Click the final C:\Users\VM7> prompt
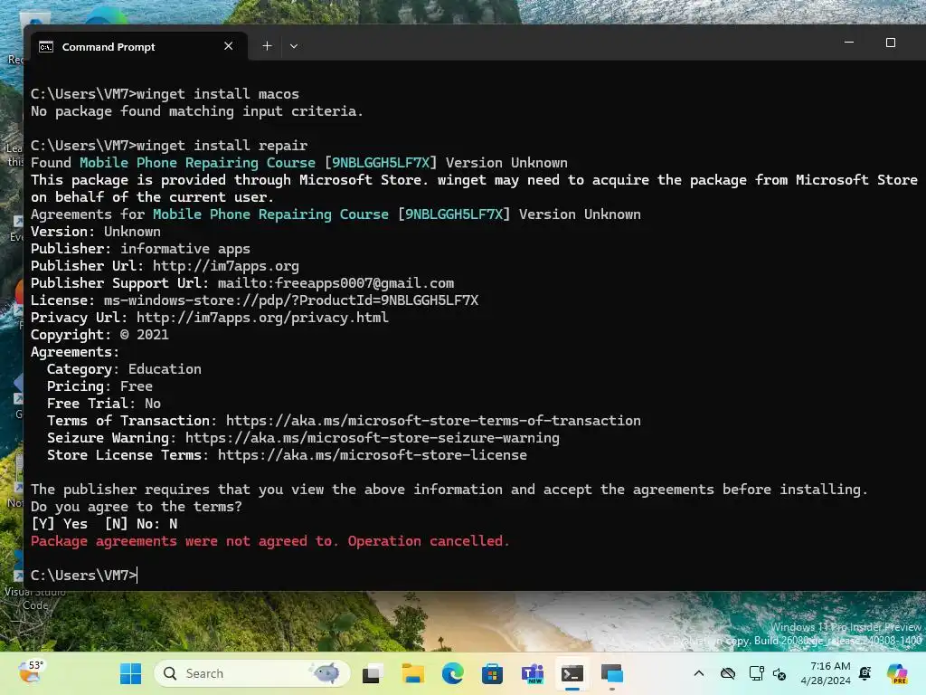This screenshot has height=695, width=926. coord(84,575)
